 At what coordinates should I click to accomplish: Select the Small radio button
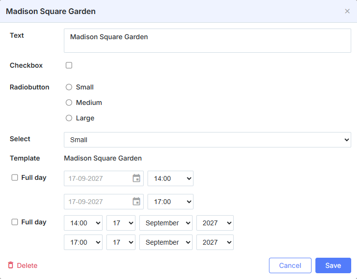pyautogui.click(x=69, y=87)
